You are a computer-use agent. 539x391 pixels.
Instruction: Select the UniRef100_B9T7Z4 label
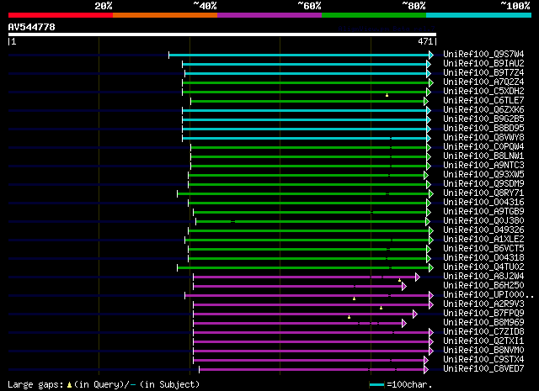pos(483,73)
